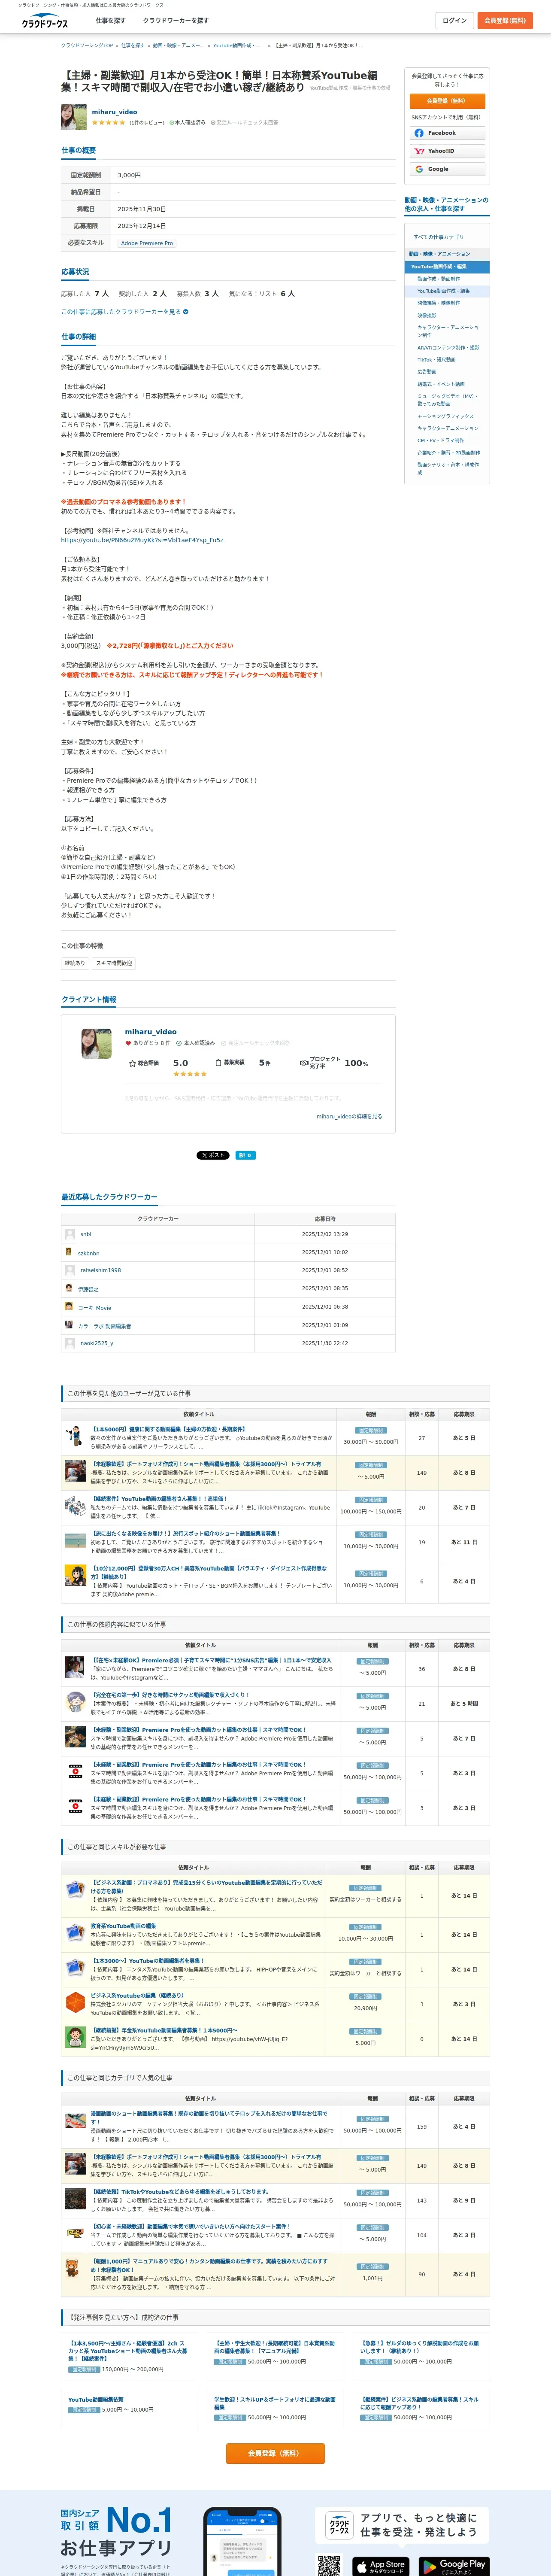
Task: Select モーショングラフィックス sidebar category
Action: (446, 416)
